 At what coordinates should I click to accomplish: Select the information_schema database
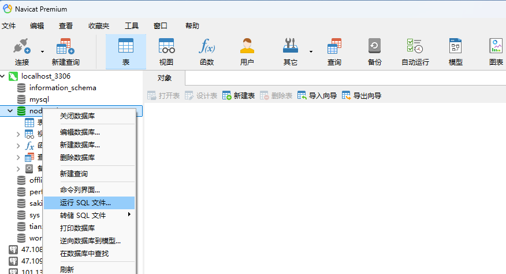pos(62,88)
